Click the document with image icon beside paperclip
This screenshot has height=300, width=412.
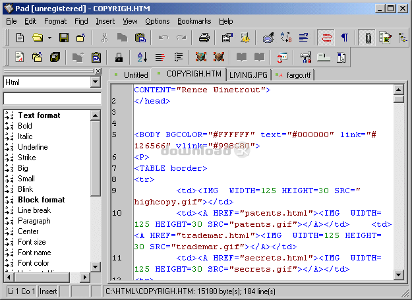coord(385,38)
